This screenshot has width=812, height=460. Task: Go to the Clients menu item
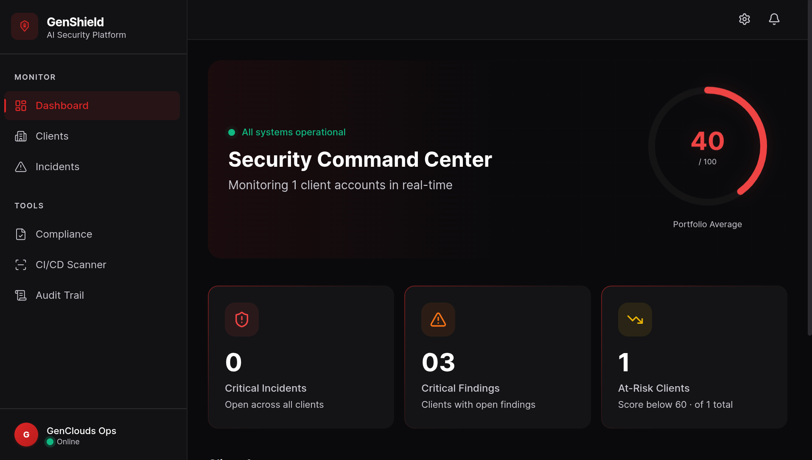pyautogui.click(x=92, y=136)
